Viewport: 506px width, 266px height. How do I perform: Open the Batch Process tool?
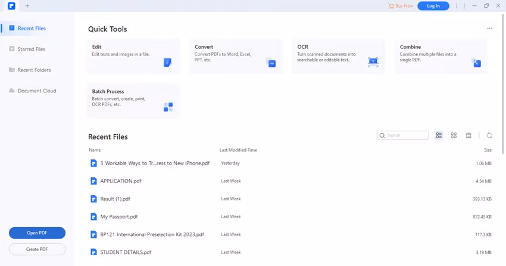coord(133,100)
